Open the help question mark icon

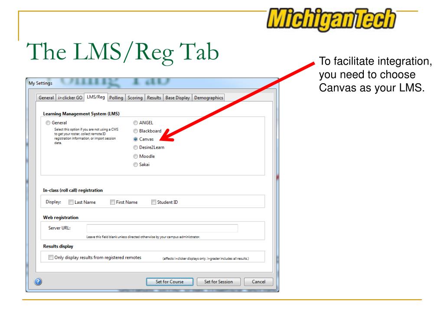[x=38, y=281]
